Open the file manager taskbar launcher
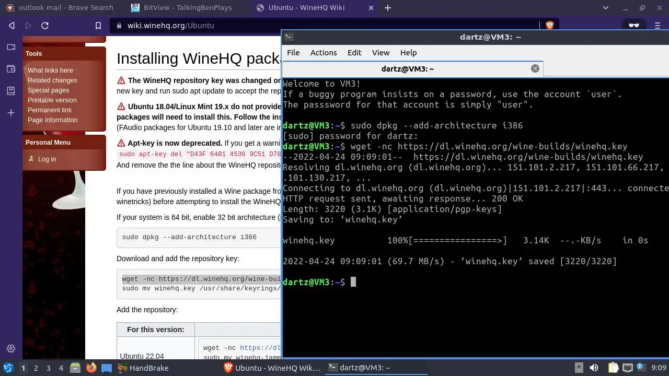Viewport: 669px width, 376px height. pyautogui.click(x=75, y=368)
